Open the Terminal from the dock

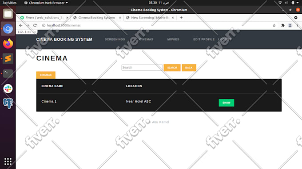point(8,73)
